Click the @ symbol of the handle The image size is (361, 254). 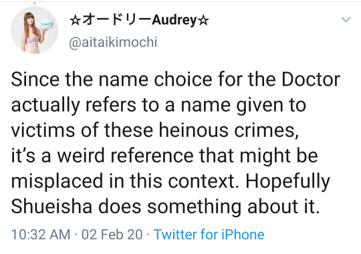pyautogui.click(x=75, y=43)
